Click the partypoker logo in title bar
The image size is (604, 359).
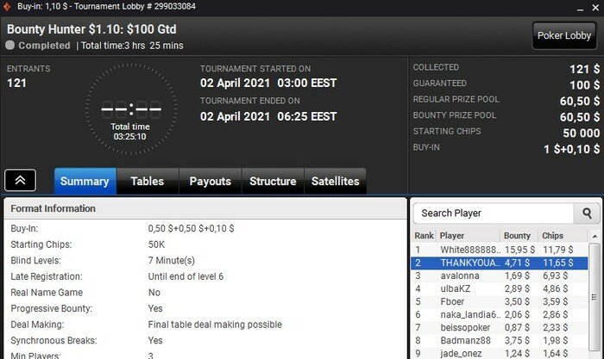(7, 7)
